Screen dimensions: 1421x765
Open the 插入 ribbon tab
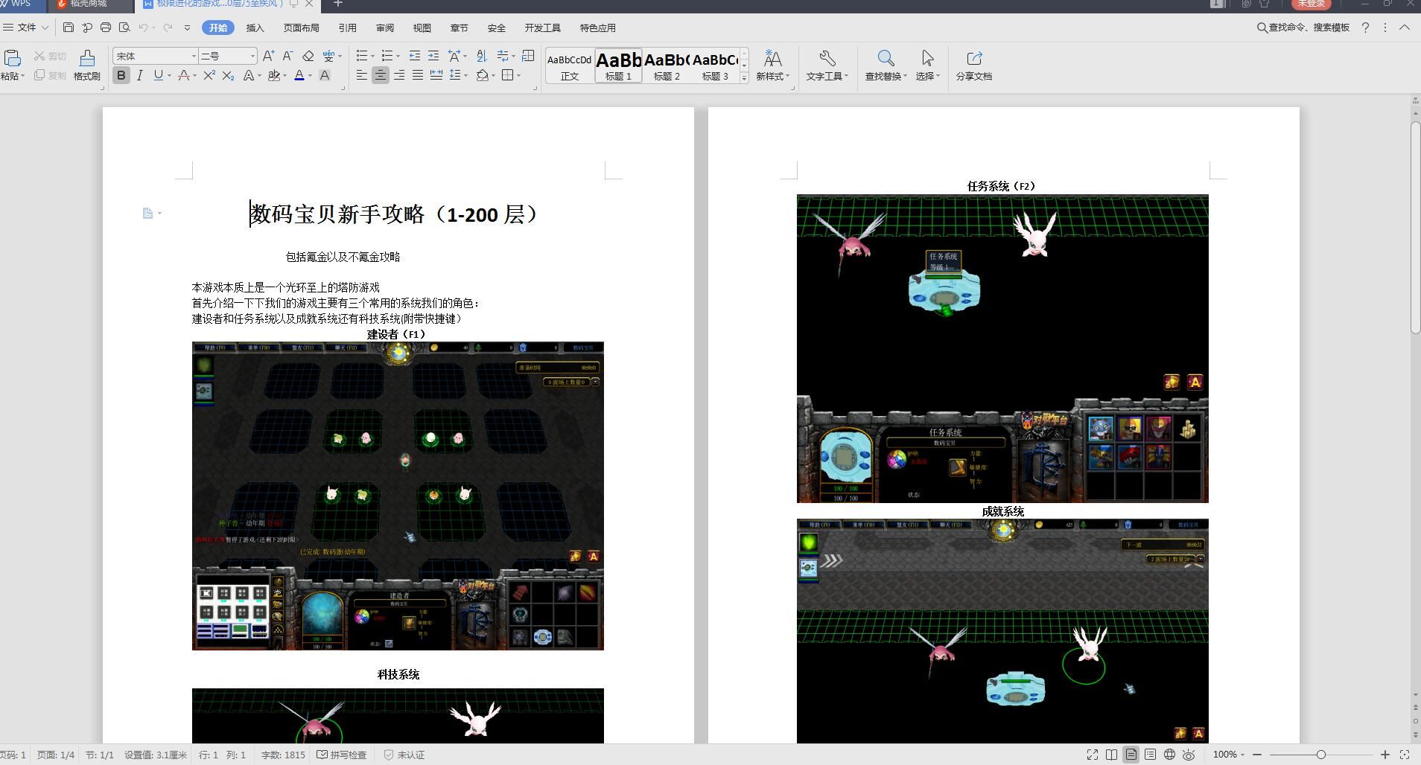255,28
